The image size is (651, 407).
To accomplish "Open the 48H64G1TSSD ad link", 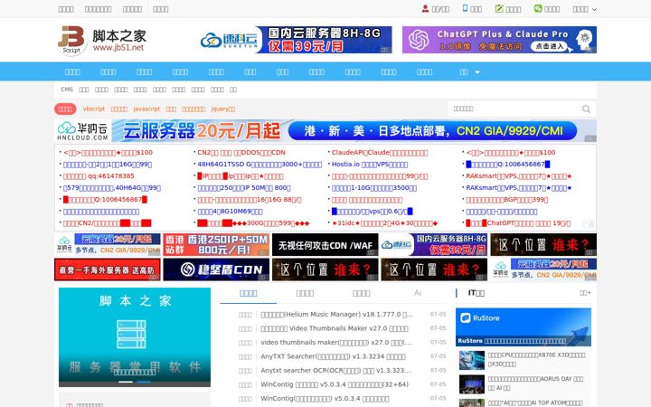I will (259, 165).
